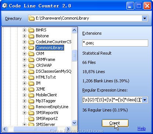This screenshot has height=134, width=153.
Task: Click the CommonLibrary folder icon in the tree
Action: [31, 48]
